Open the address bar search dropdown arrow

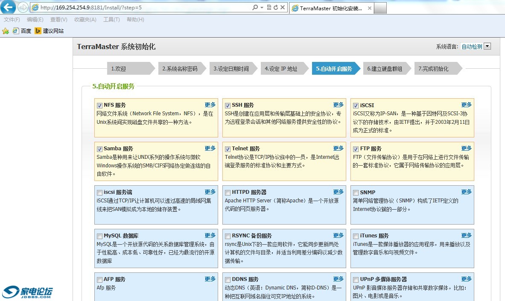(262, 7)
